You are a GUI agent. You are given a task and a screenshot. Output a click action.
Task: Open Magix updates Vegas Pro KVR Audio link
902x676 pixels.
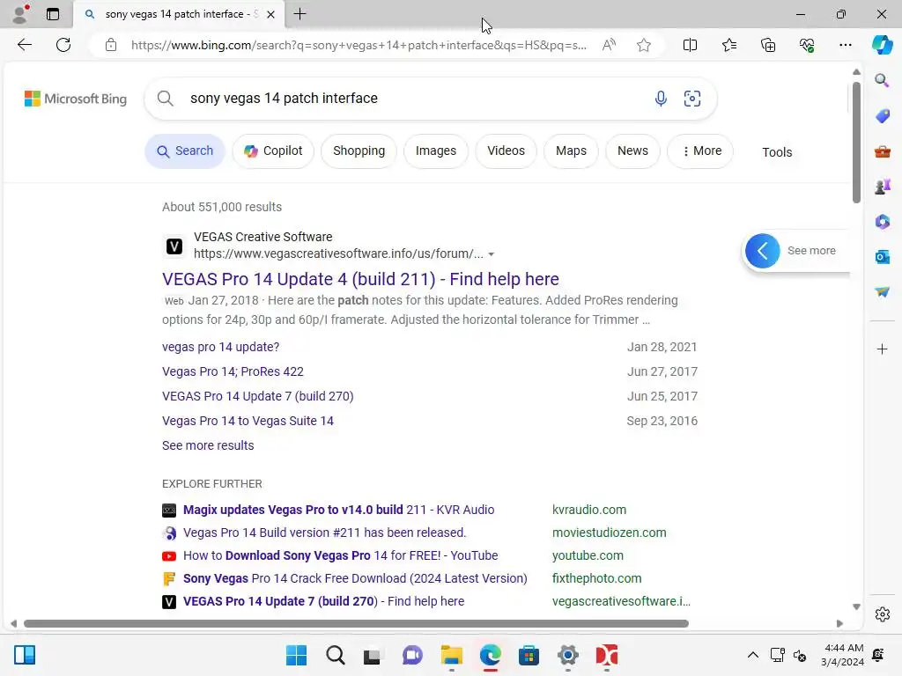339,510
